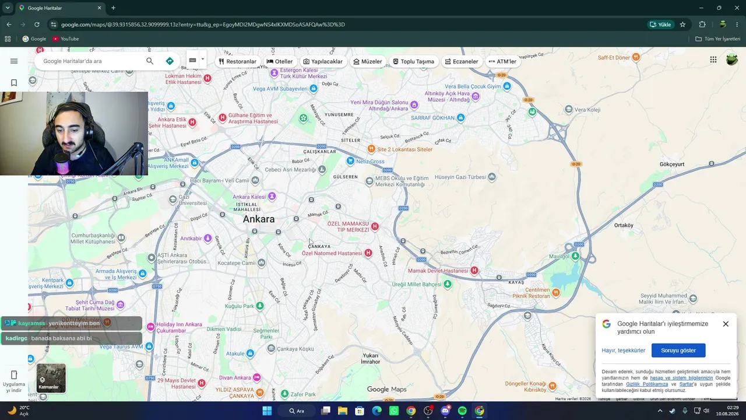Viewport: 746px width, 420px height.
Task: Click the Saff-Et Döner restaurant marker
Action: (x=636, y=57)
